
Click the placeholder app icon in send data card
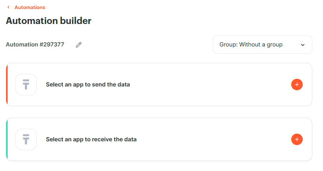click(26, 85)
